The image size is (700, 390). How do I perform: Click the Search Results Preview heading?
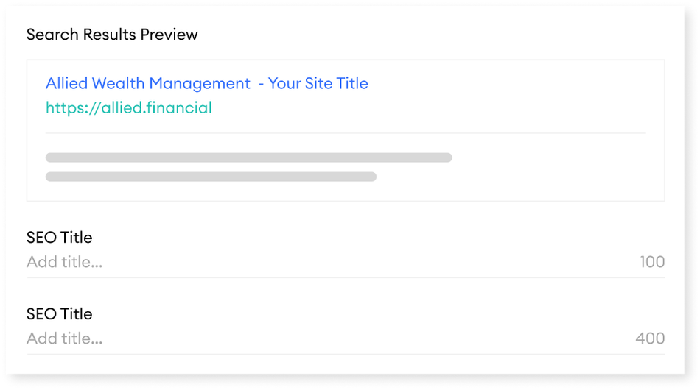click(x=112, y=35)
